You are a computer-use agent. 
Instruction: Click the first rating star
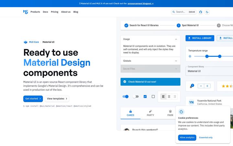[x=223, y=86]
